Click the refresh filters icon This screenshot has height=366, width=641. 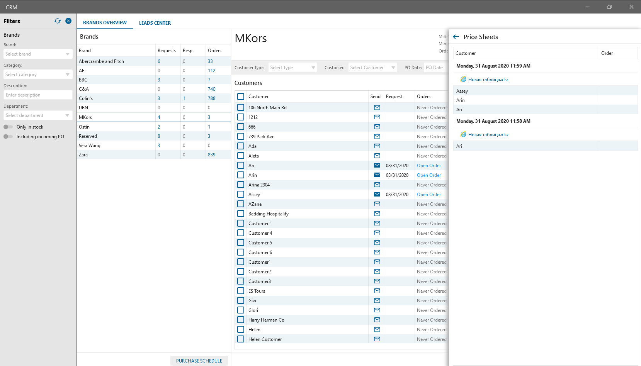58,21
